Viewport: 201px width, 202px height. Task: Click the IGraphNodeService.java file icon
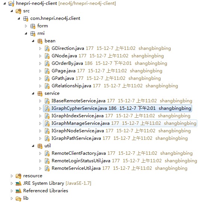point(47,131)
